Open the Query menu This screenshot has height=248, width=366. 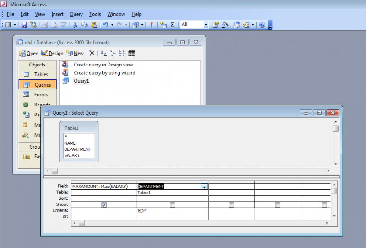pos(76,14)
